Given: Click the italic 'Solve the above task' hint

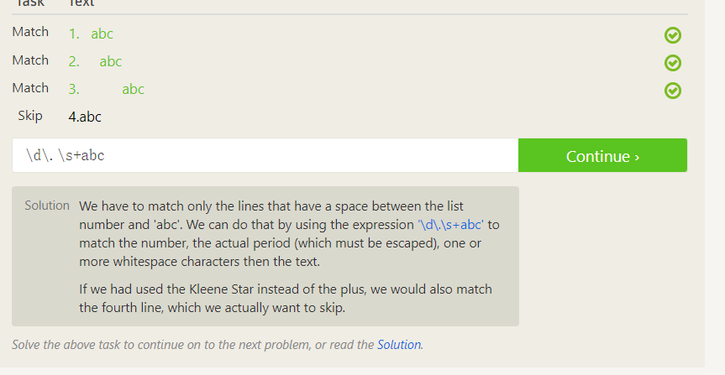Looking at the screenshot, I should tap(193, 345).
